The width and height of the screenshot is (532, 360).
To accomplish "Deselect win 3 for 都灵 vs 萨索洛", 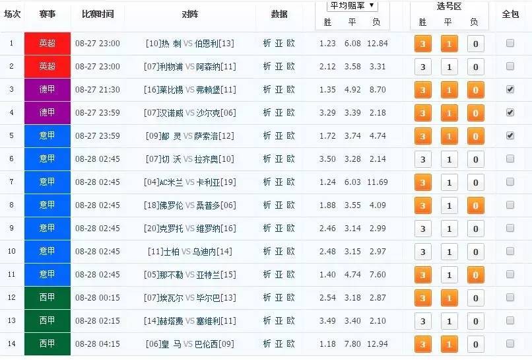I will pos(422,136).
